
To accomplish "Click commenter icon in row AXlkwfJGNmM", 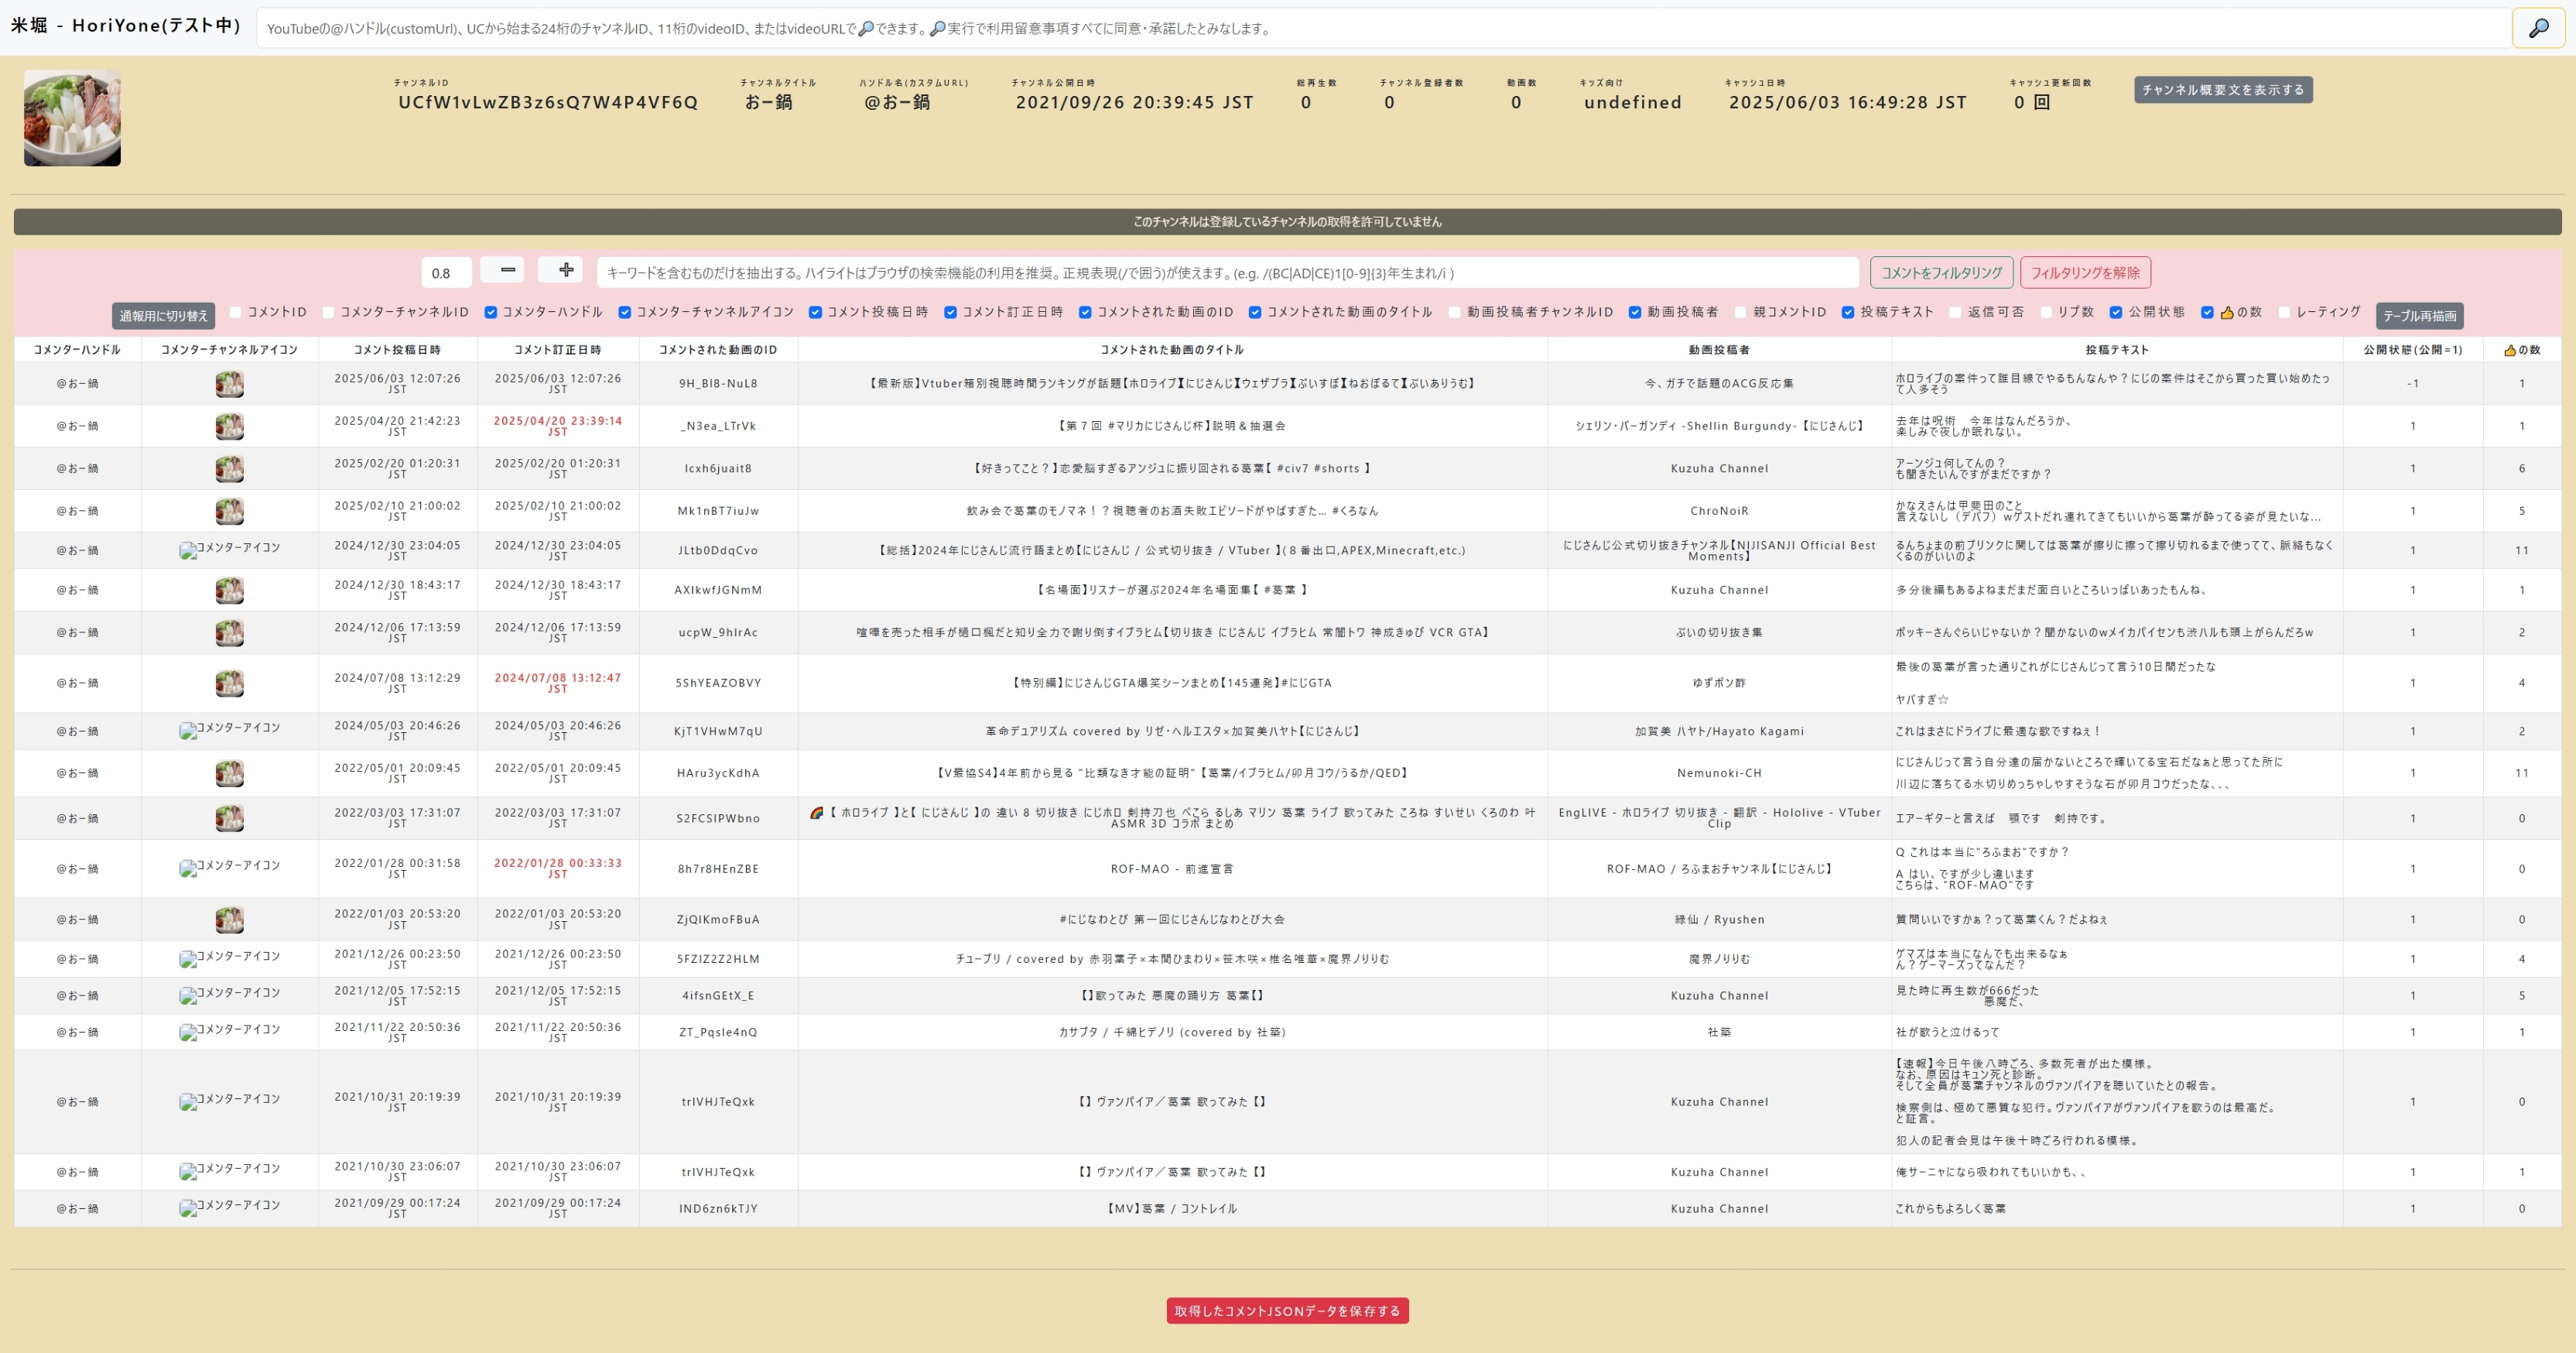I will [x=229, y=590].
